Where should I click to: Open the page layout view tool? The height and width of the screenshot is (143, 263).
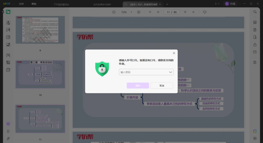[8, 37]
